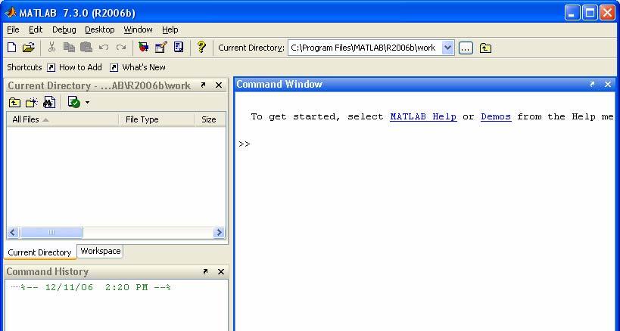620x331 pixels.
Task: Undock the Command Window panel
Action: coord(592,84)
